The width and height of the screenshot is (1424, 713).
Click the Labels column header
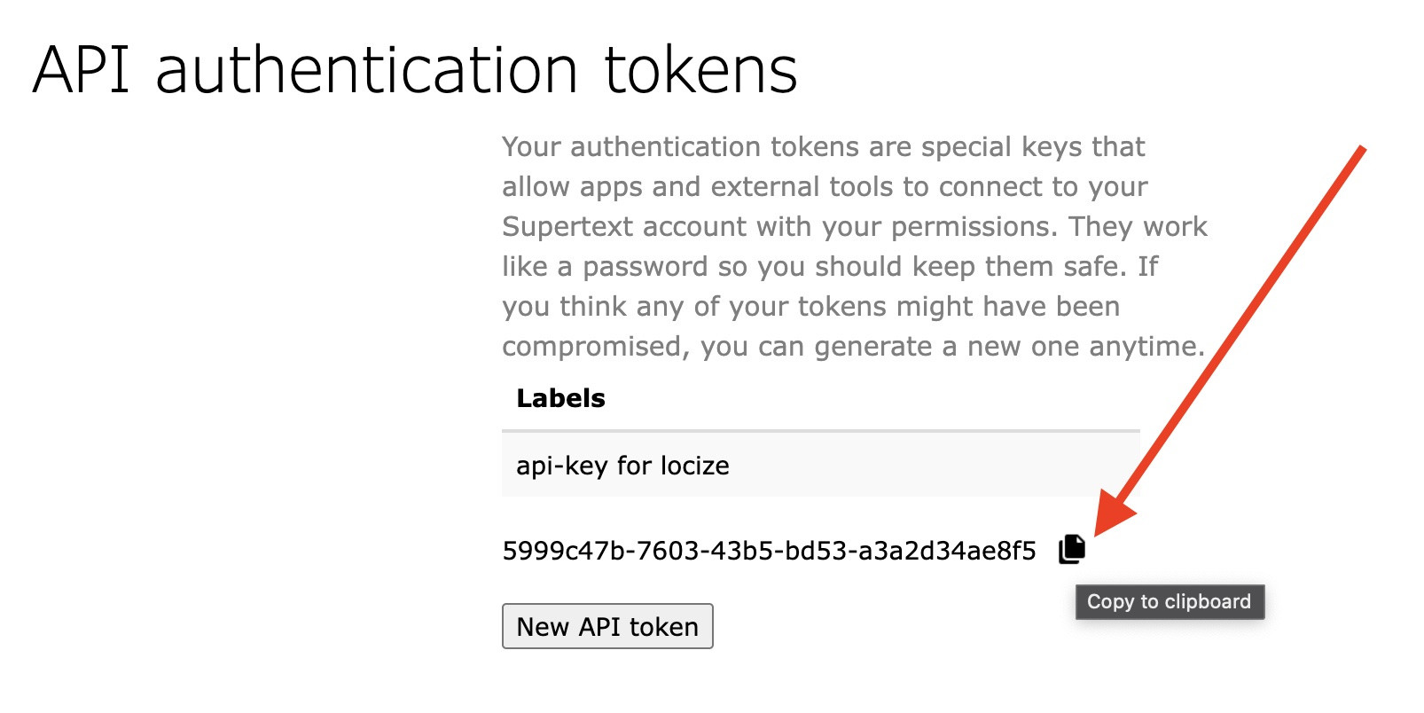tap(560, 398)
